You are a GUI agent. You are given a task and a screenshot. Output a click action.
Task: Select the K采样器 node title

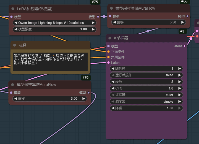tap(121, 38)
